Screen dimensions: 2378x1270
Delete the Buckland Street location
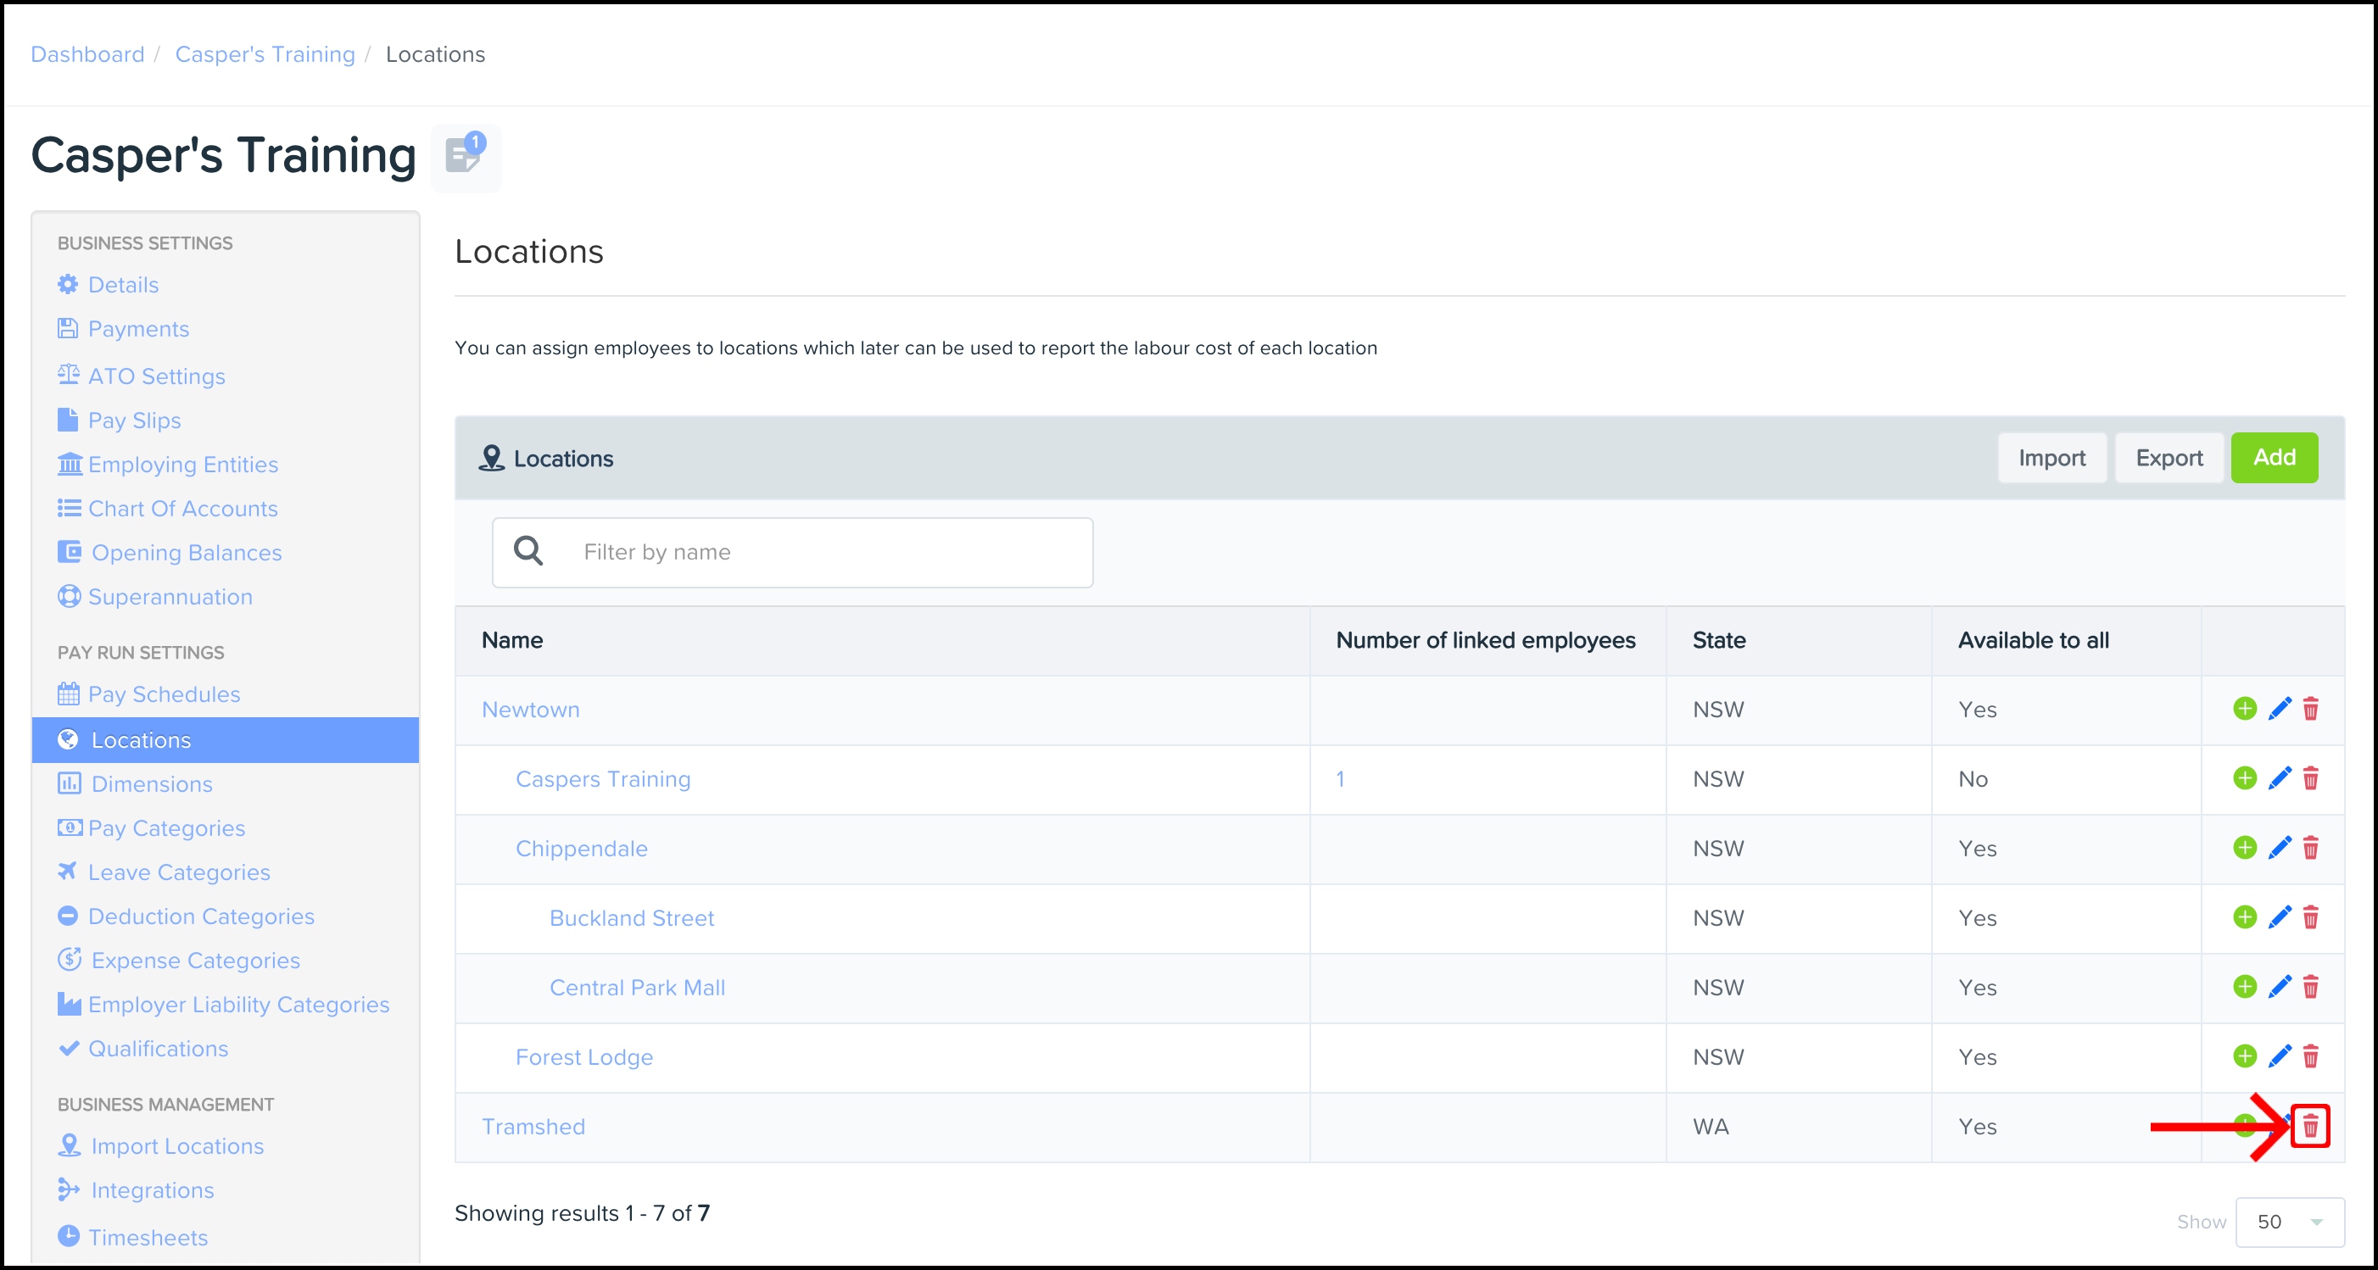click(x=2309, y=917)
